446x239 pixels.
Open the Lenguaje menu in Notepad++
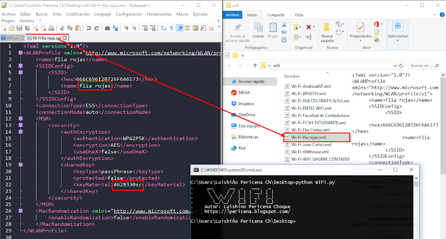(x=103, y=14)
